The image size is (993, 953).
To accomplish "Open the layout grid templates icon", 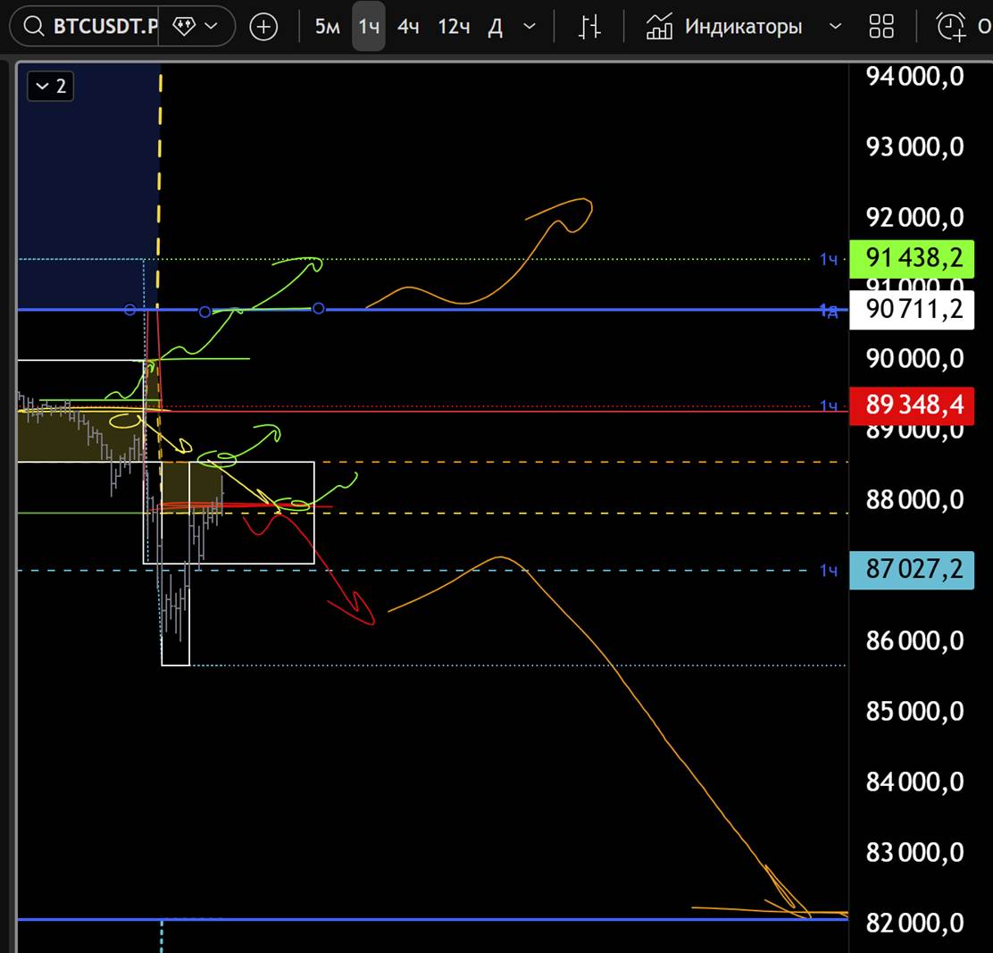I will tap(881, 27).
